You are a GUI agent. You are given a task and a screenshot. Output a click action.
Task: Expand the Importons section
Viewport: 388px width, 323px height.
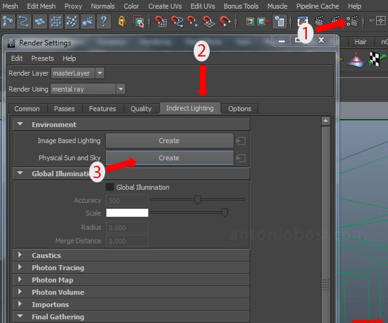(20, 304)
